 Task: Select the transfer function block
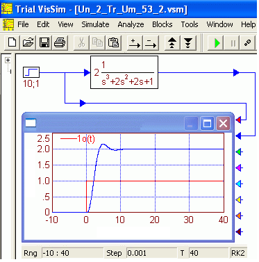(x=124, y=72)
